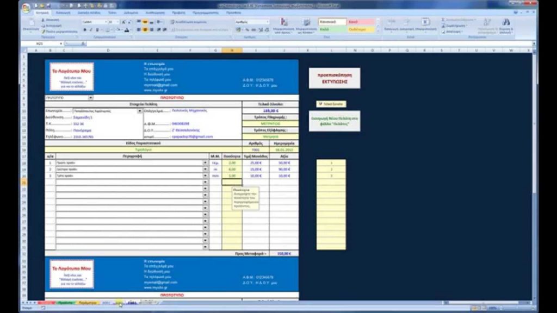Open the dropdown arrow on item row 1

(205, 162)
